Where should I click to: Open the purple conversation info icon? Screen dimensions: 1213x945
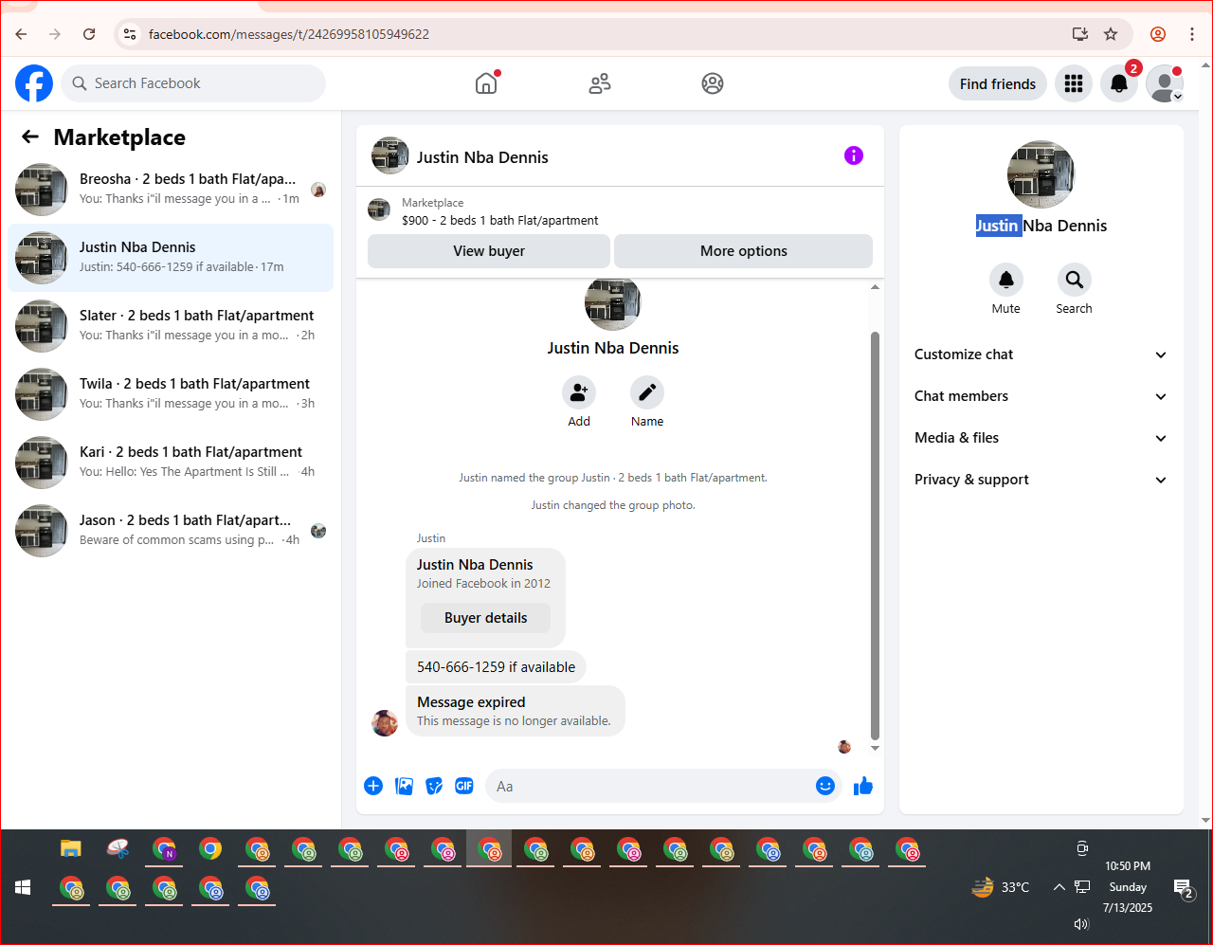[854, 155]
